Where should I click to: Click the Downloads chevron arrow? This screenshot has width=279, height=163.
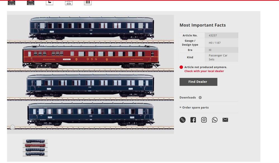coord(200,98)
